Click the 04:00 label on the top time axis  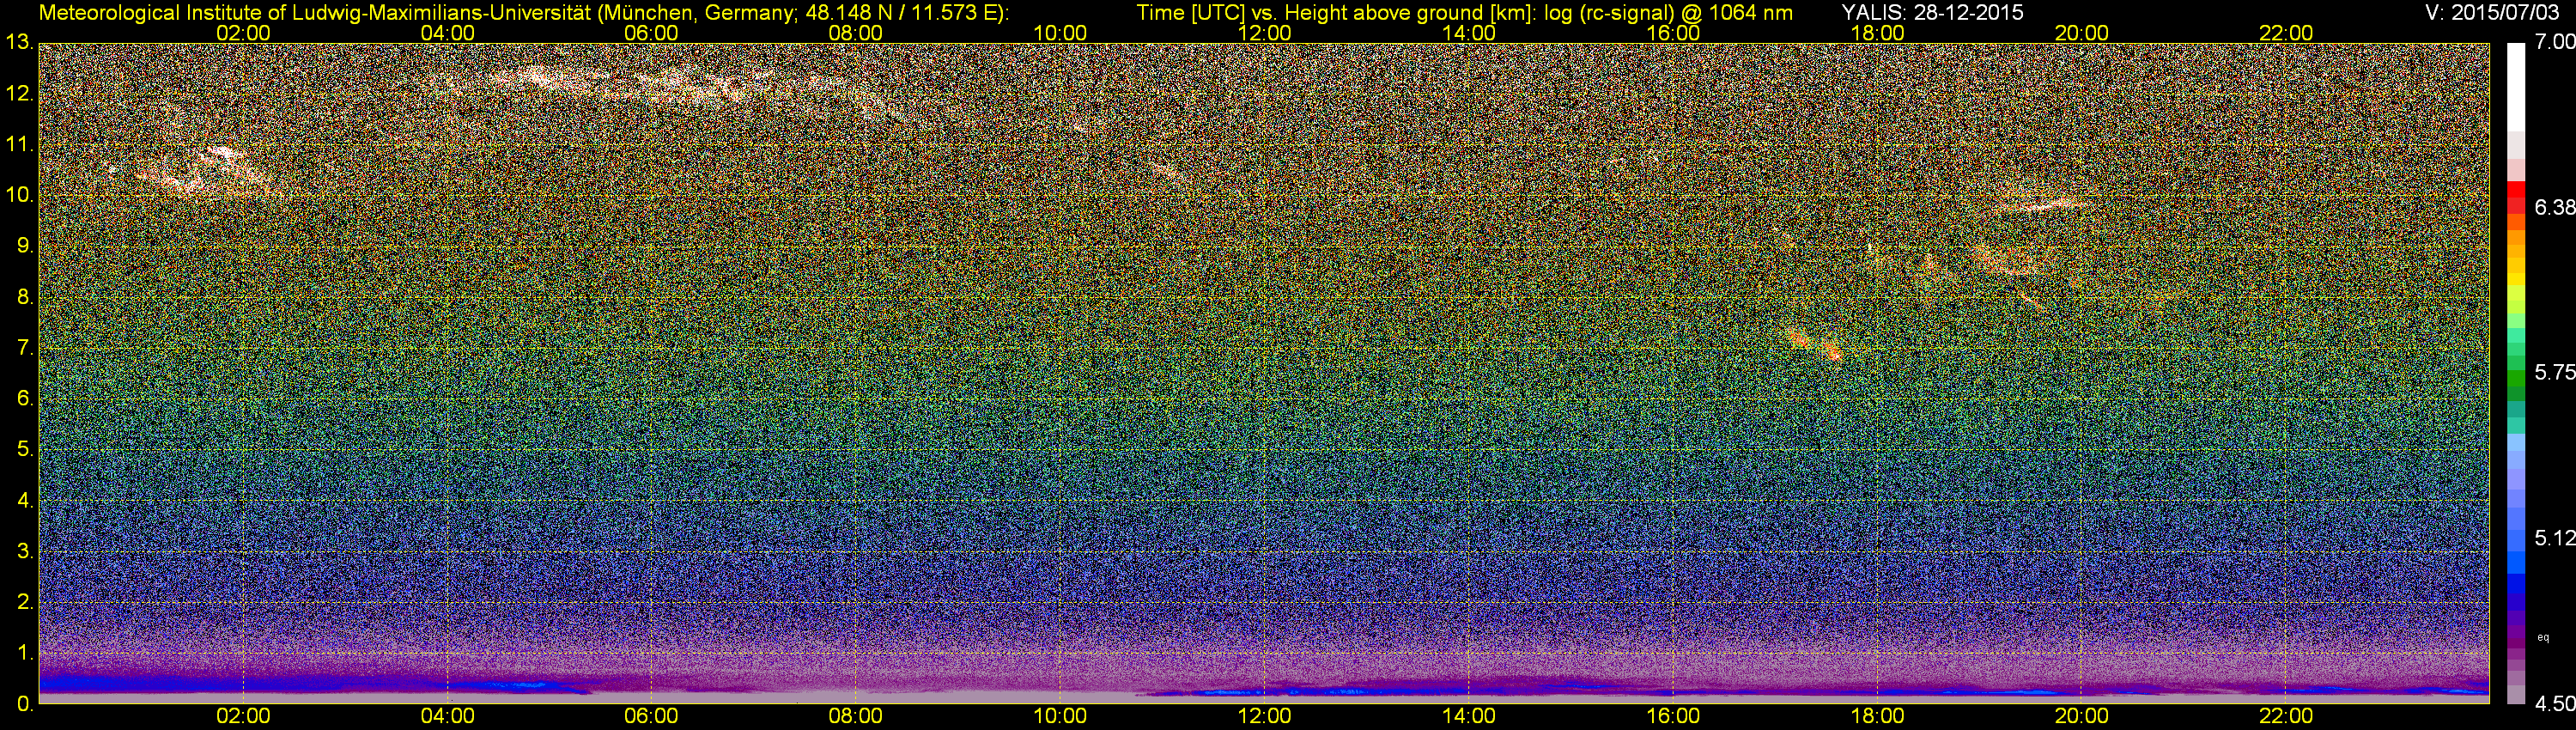coord(447,33)
